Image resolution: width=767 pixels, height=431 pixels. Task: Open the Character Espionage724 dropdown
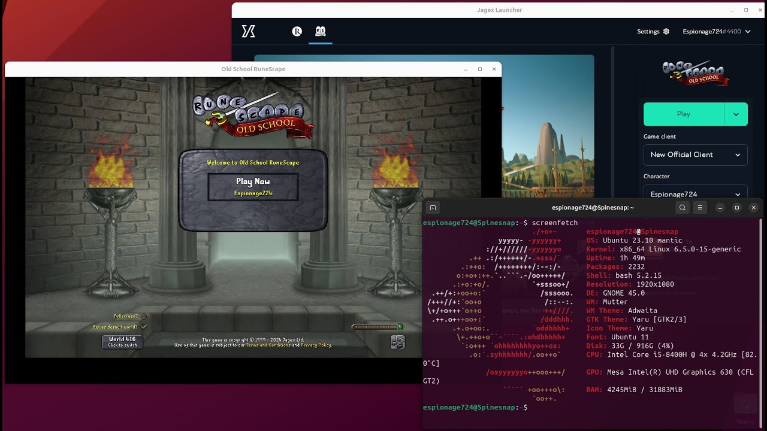[695, 192]
